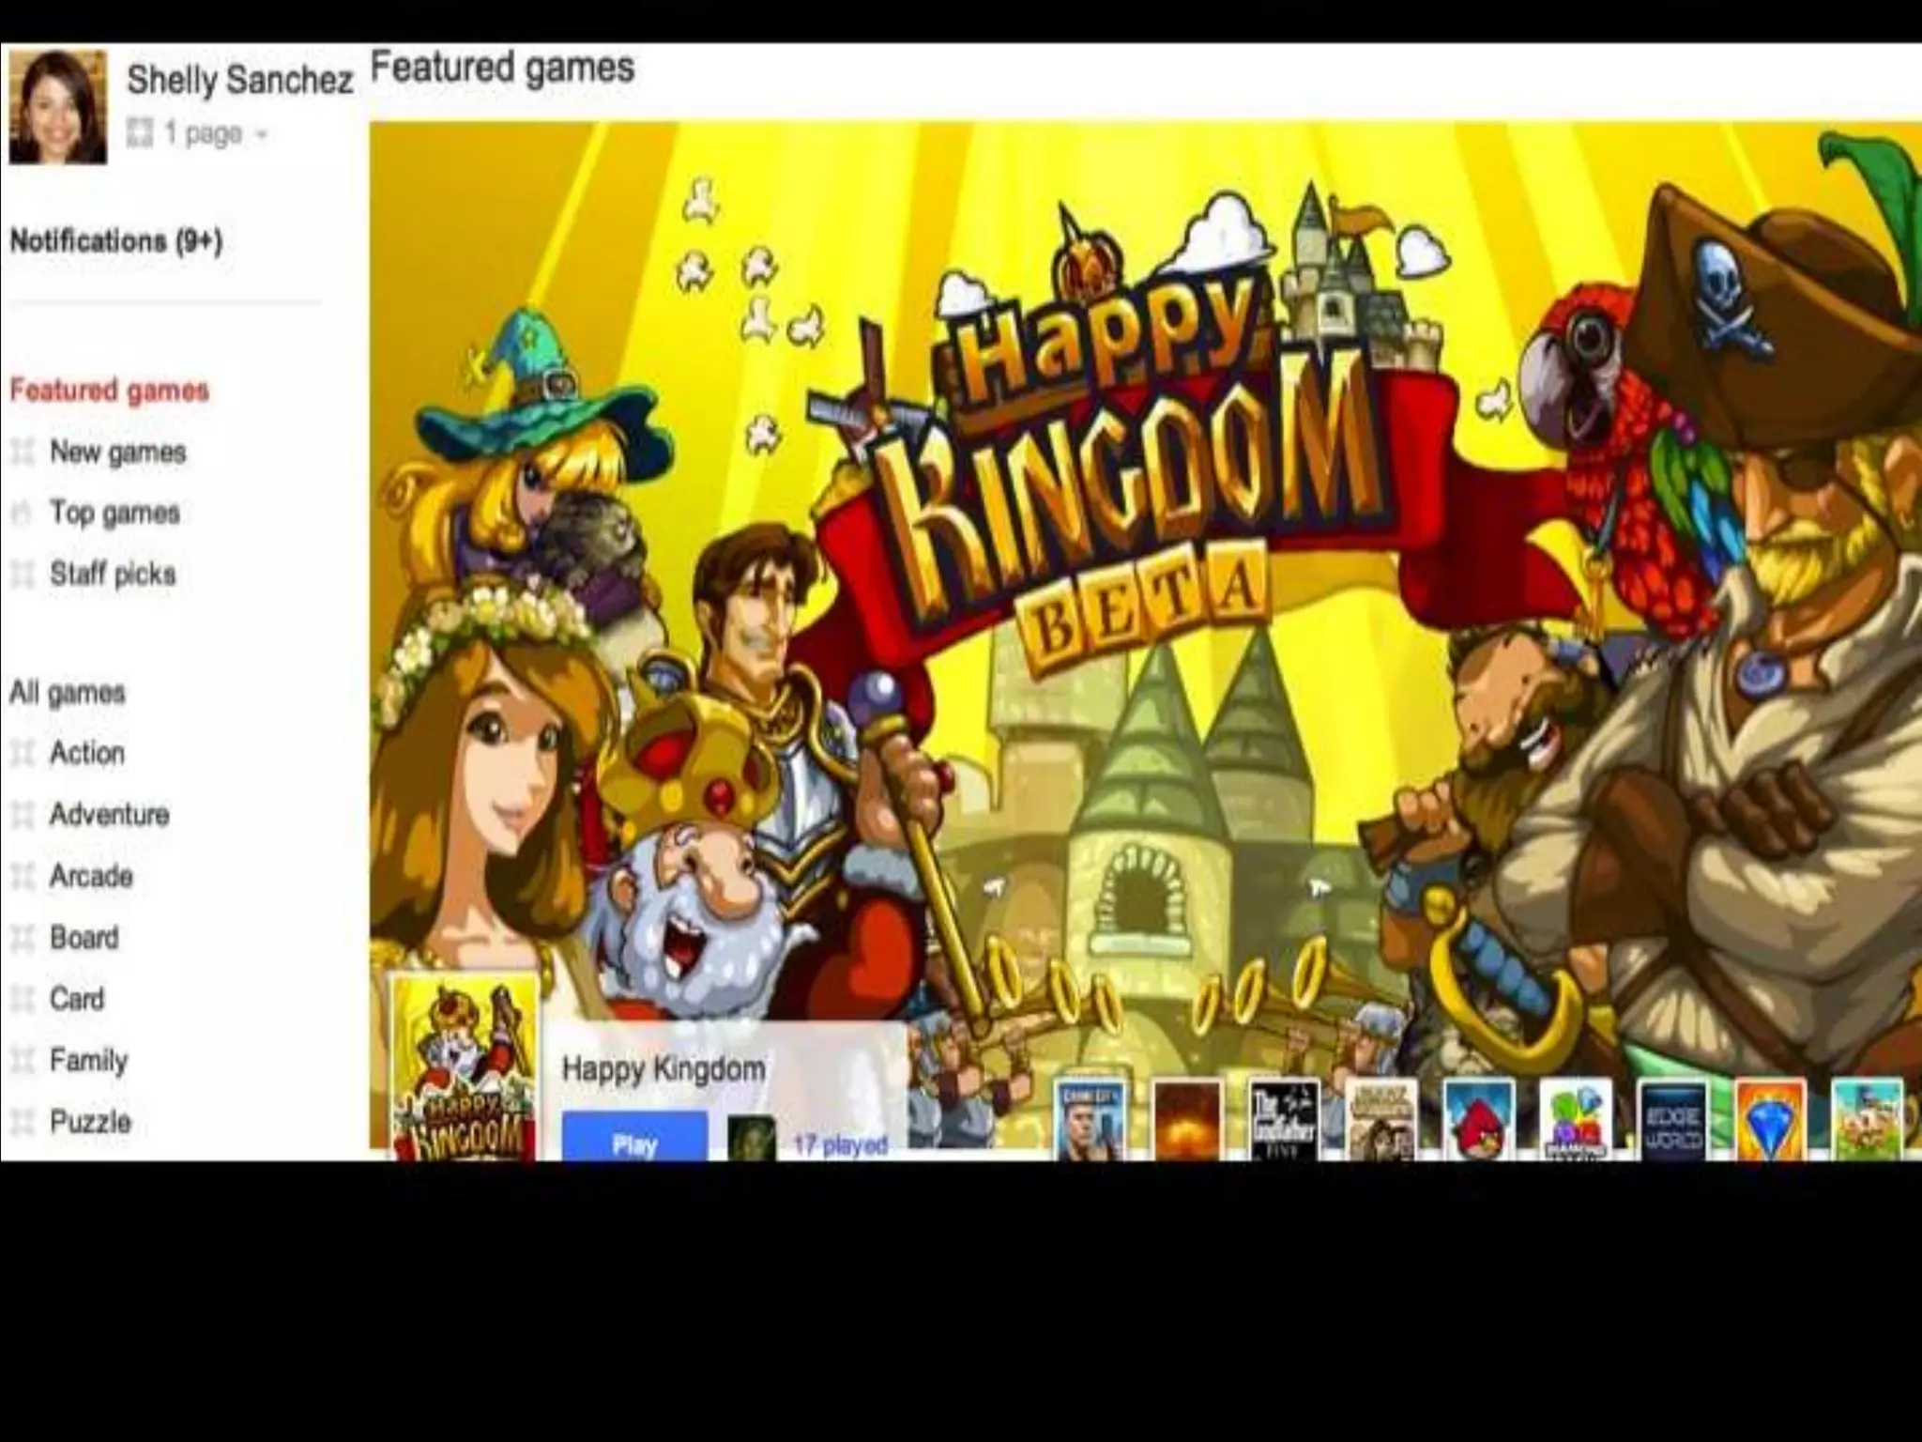This screenshot has width=1922, height=1442.
Task: Click the Bejeweled blue gem game icon
Action: point(1771,1119)
